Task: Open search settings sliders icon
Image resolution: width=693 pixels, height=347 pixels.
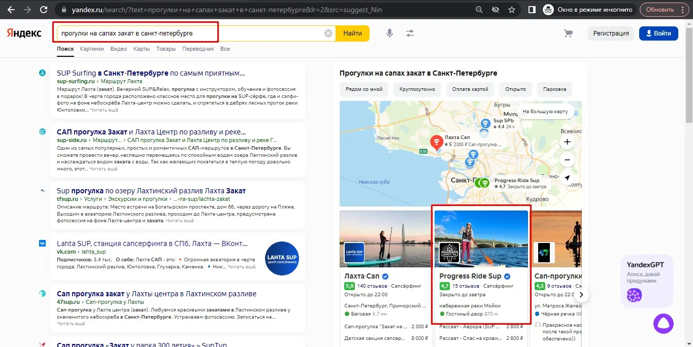Action: (410, 33)
